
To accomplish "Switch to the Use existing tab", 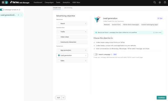I will (x=68, y=8).
